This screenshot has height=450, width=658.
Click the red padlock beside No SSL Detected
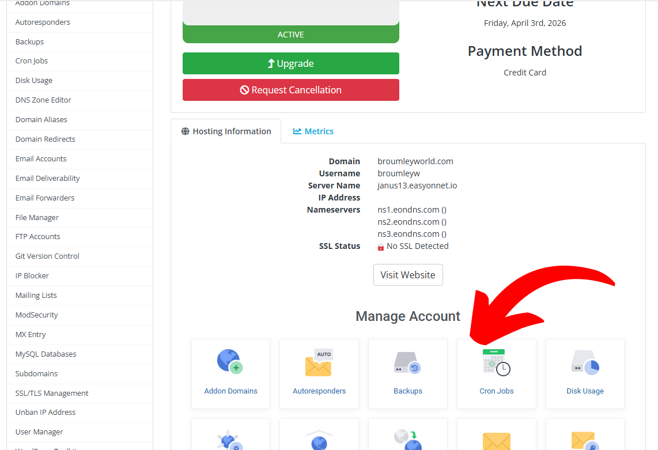point(380,246)
